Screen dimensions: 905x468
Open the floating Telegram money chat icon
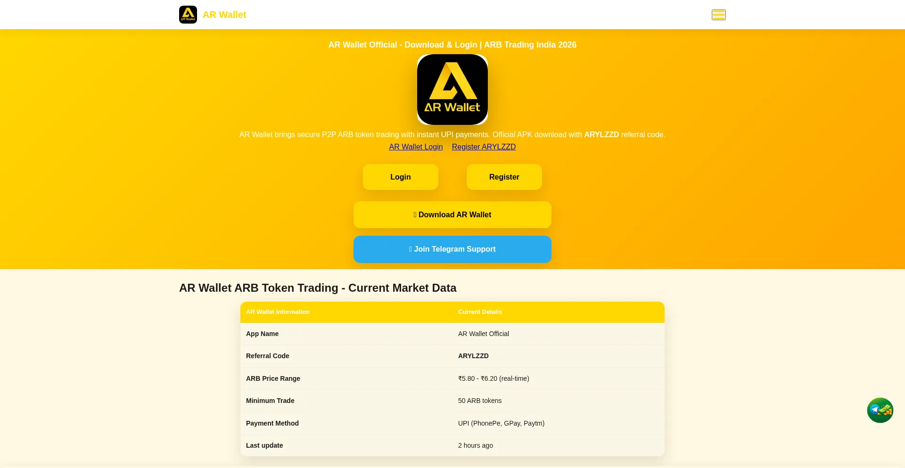click(x=880, y=410)
